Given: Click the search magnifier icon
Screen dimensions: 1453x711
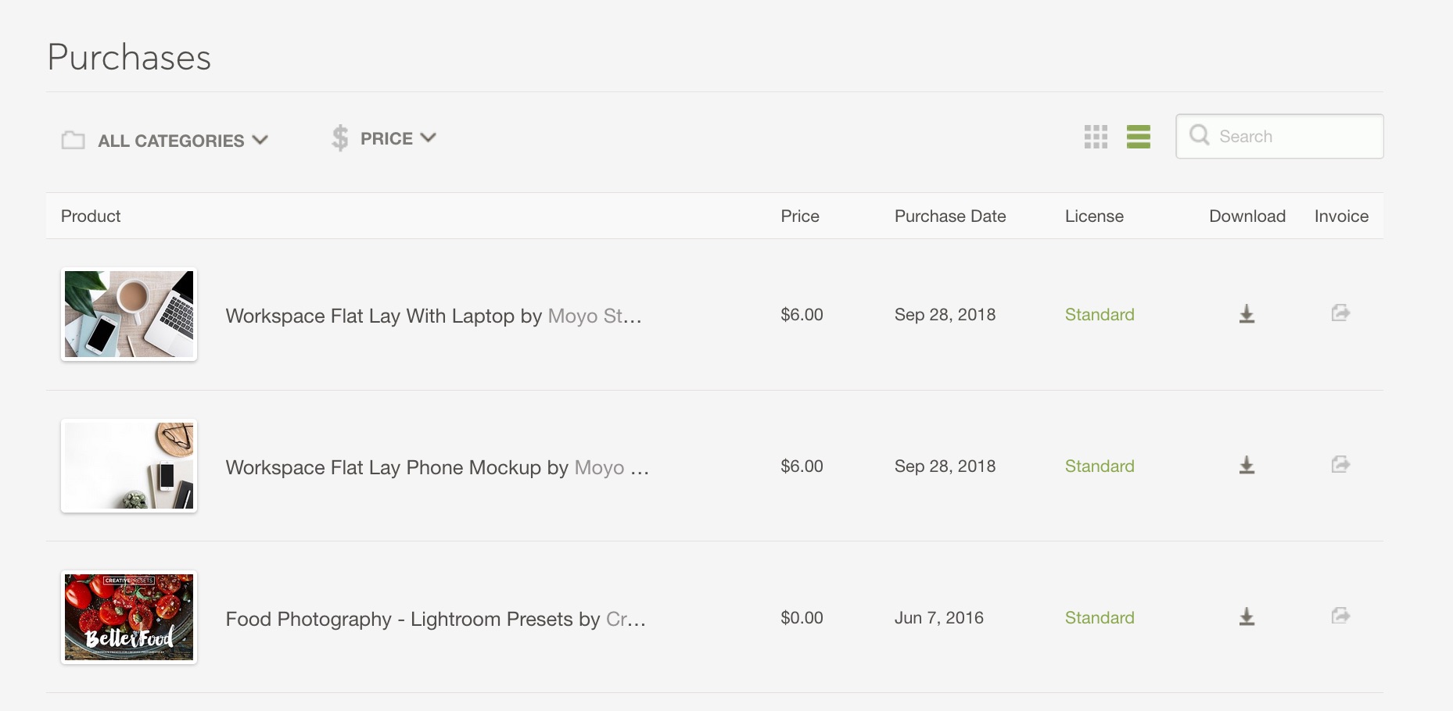Looking at the screenshot, I should (1199, 135).
